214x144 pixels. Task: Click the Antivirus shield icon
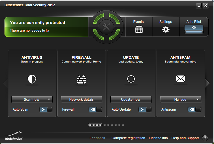click(32, 79)
